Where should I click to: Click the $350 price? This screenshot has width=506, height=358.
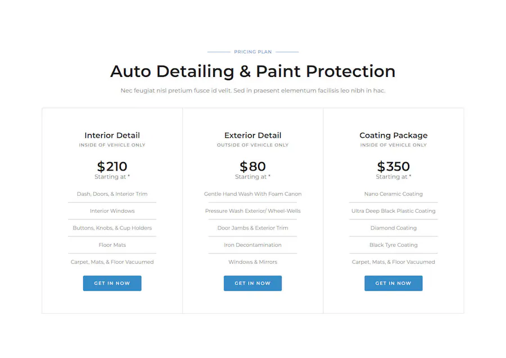(x=394, y=167)
